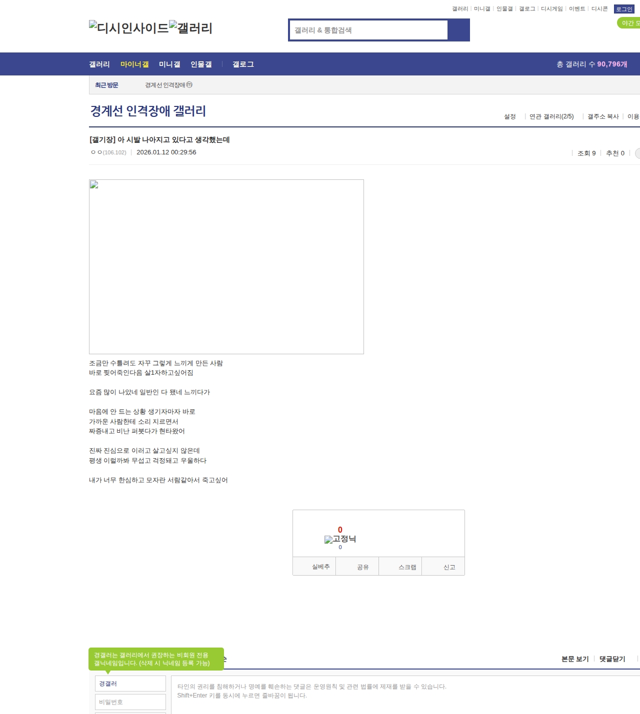Click the line starting 바로 찢어죽인다음
The image size is (640, 714).
(x=141, y=373)
